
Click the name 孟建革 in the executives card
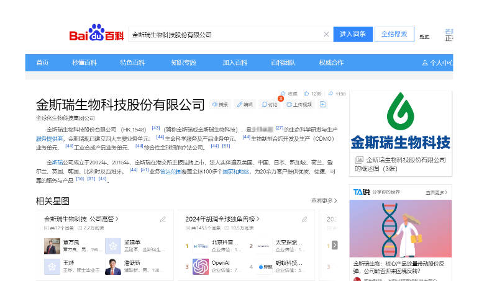coord(132,243)
